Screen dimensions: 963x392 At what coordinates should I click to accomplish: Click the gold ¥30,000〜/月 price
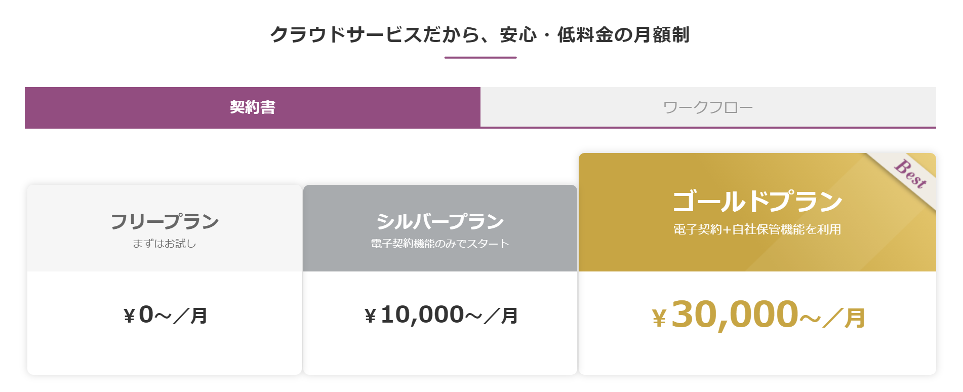758,315
